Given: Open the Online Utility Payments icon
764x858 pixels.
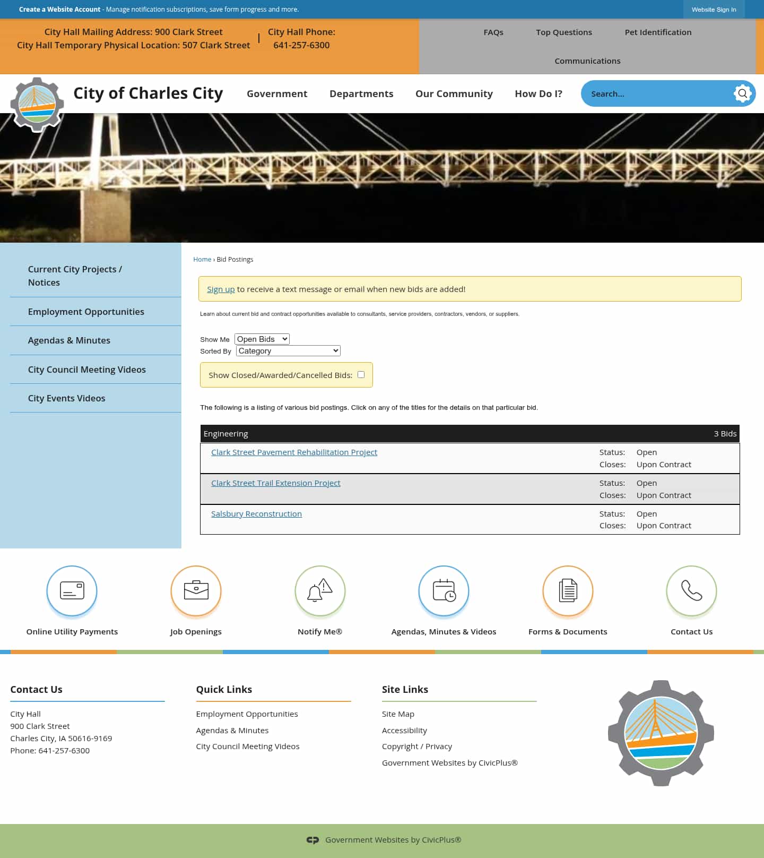Looking at the screenshot, I should click(x=72, y=590).
